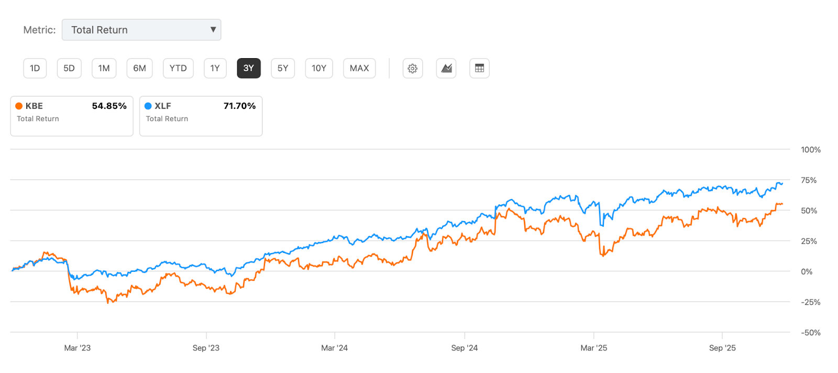
Task: Choose the 6M time range
Action: tap(139, 68)
